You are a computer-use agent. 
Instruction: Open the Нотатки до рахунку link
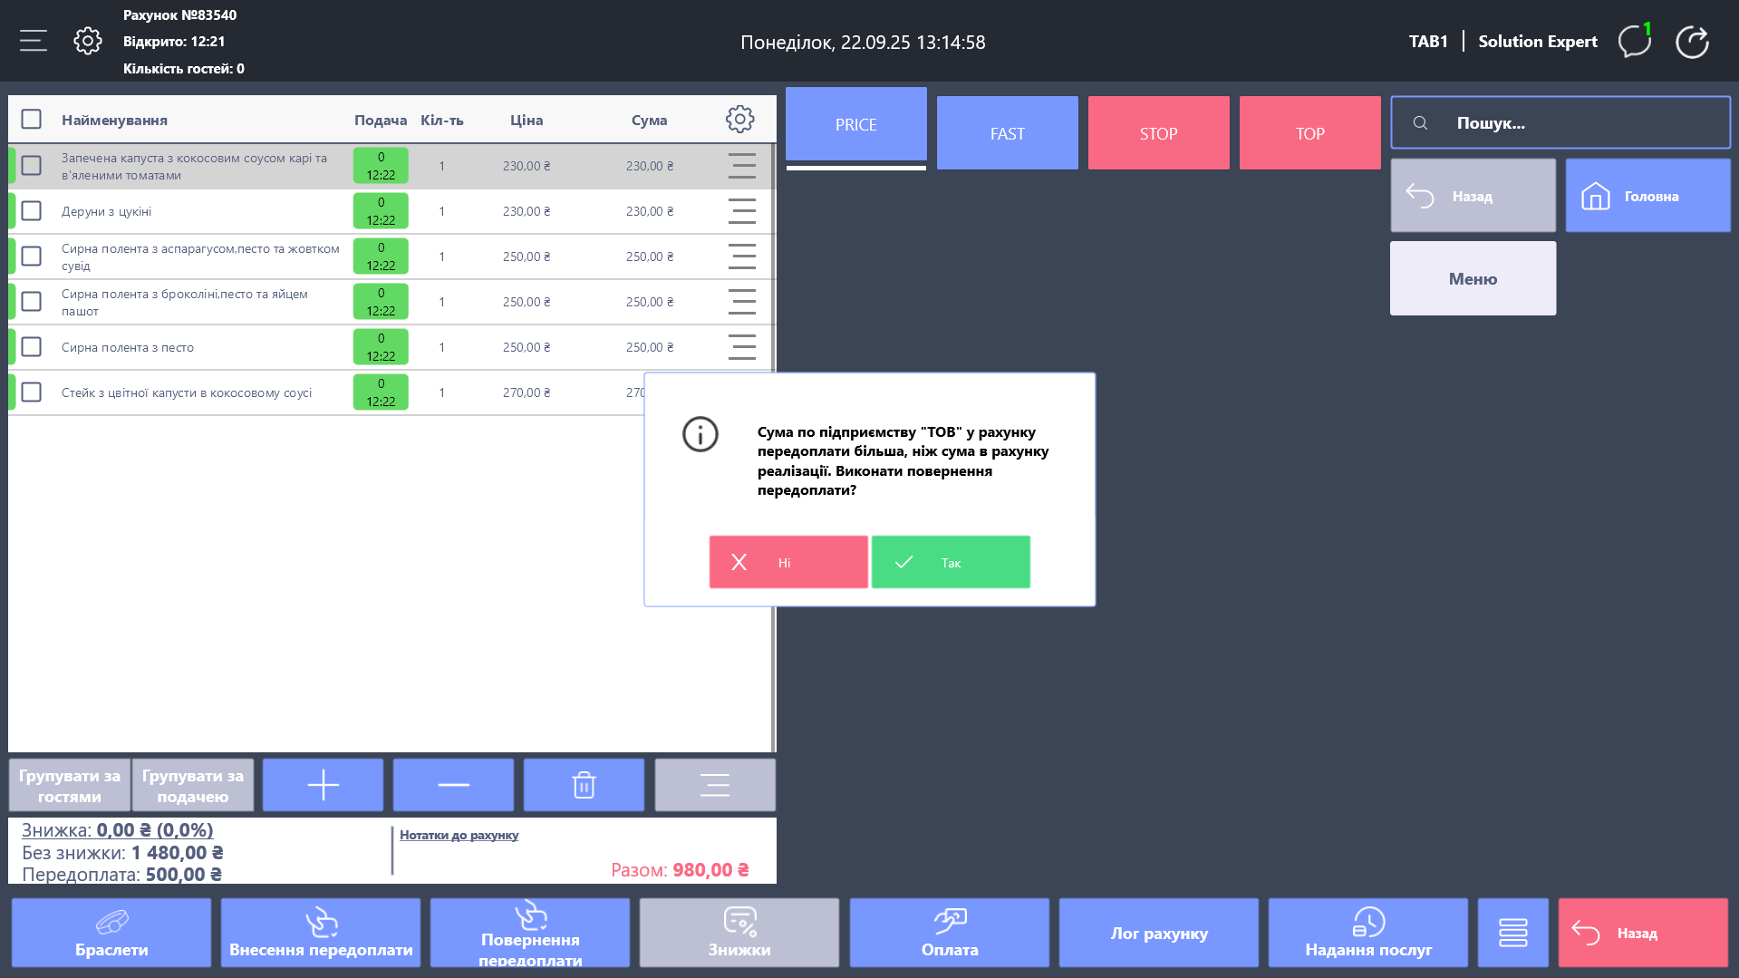click(x=459, y=835)
